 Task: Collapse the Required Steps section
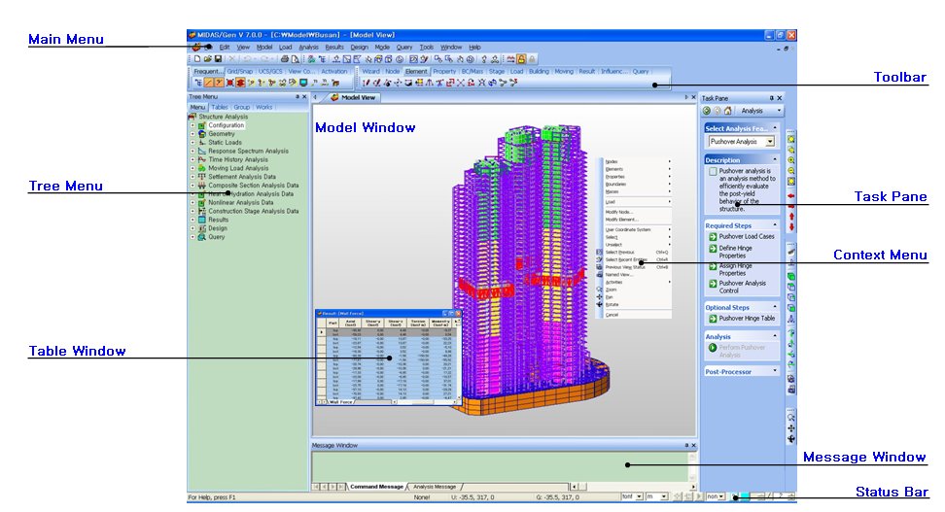click(775, 225)
